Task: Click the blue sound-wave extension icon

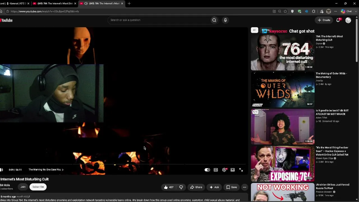Action: point(306,12)
